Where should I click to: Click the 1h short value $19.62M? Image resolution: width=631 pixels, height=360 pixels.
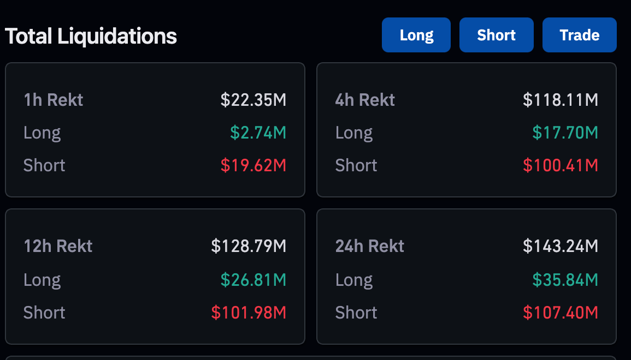pos(253,165)
